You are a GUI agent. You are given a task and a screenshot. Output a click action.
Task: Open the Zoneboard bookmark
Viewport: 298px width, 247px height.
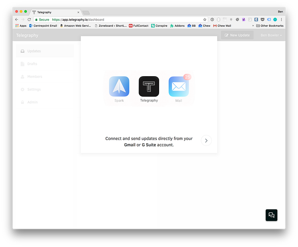coord(110,26)
